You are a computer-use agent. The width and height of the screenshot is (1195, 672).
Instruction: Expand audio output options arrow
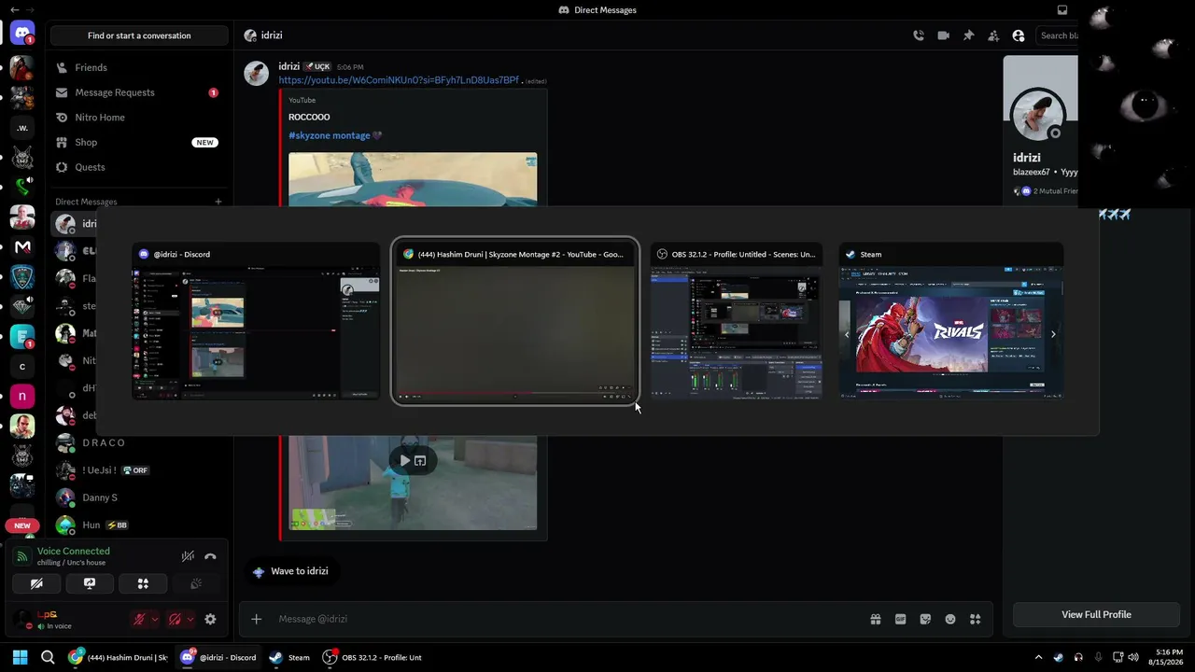(190, 619)
